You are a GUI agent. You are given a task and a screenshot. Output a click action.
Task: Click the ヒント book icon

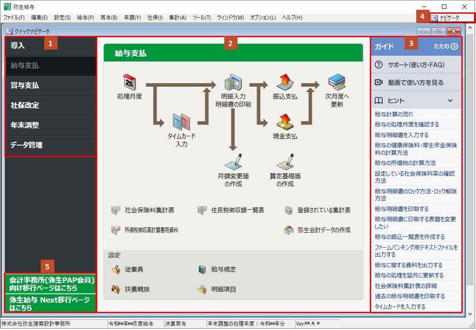[x=379, y=100]
